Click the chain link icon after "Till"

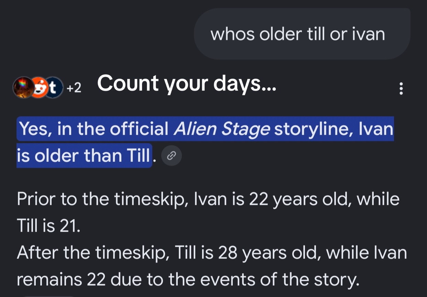[171, 156]
